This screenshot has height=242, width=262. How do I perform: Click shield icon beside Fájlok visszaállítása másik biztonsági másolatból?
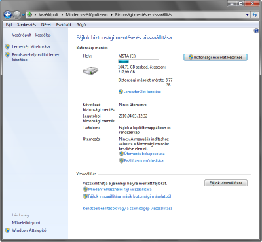(x=85, y=196)
